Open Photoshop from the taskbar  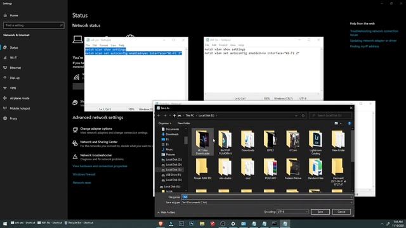coord(192,224)
